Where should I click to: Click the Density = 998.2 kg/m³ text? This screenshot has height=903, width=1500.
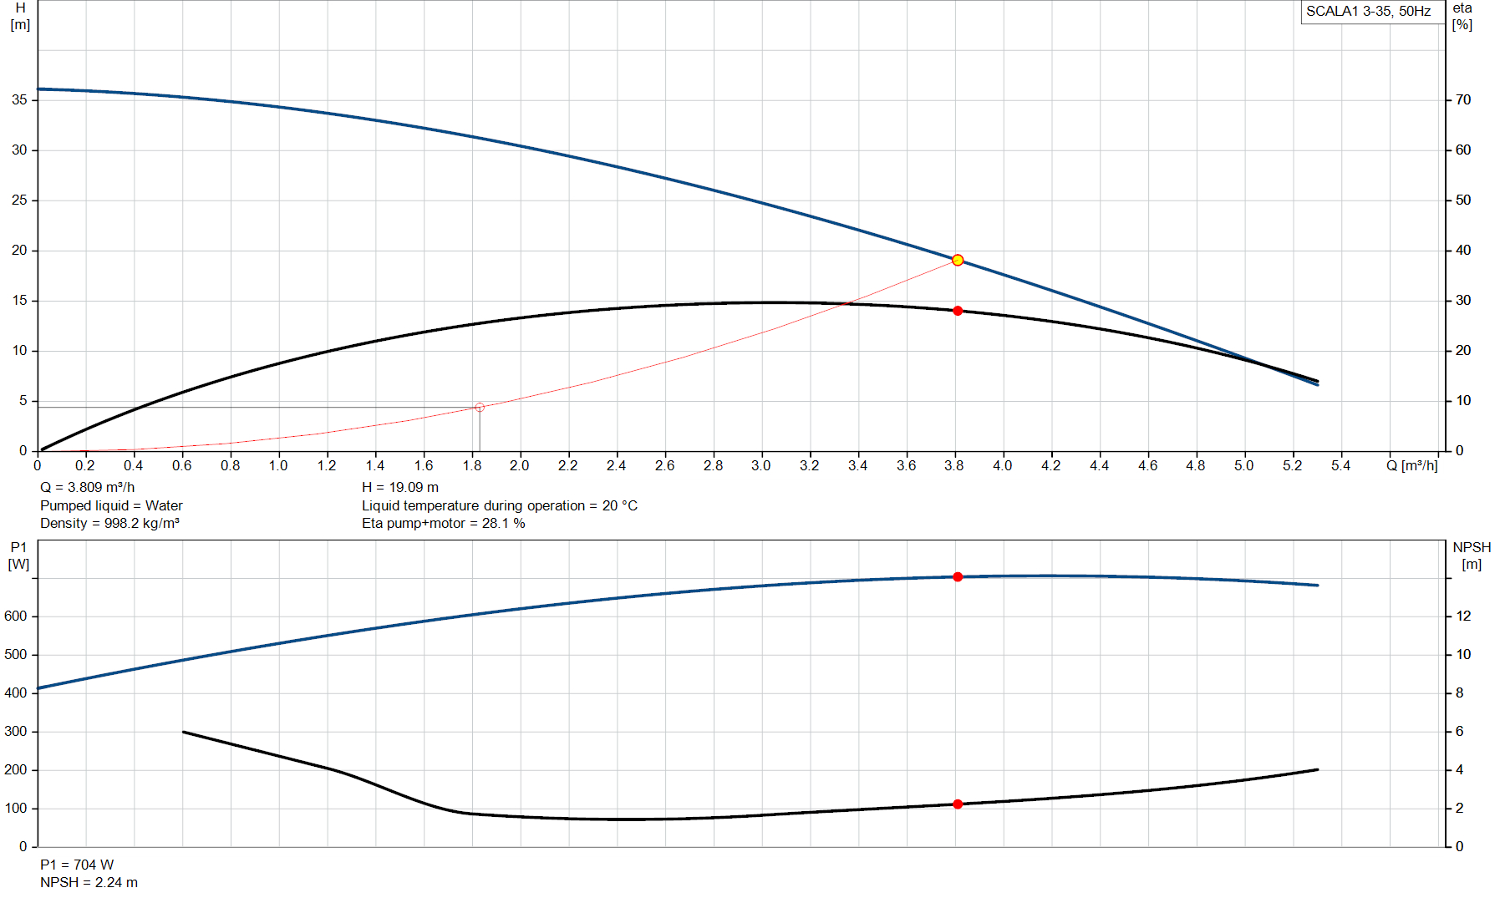[x=109, y=523]
